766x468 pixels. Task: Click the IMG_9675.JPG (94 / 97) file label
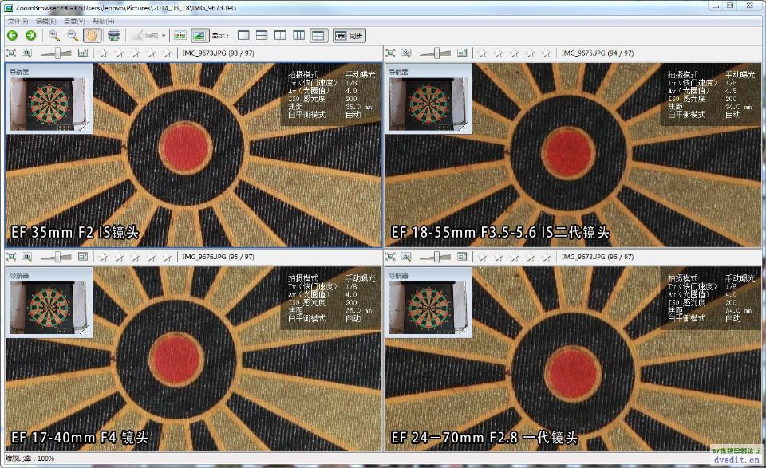tap(598, 53)
